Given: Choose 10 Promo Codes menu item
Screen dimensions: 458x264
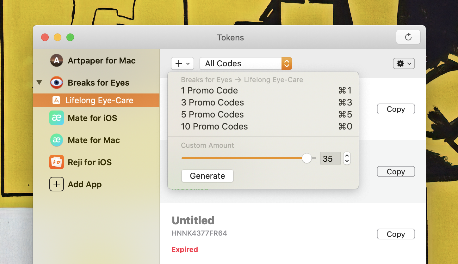Looking at the screenshot, I should click(x=263, y=126).
